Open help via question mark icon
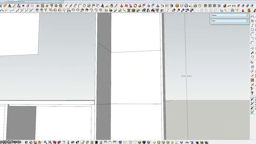This screenshot has height=144, width=256. pos(252,93)
